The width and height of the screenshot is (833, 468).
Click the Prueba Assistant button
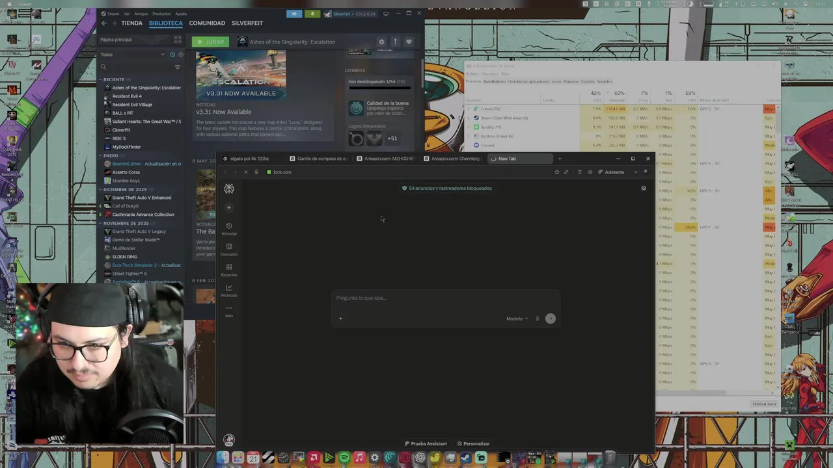tap(426, 443)
